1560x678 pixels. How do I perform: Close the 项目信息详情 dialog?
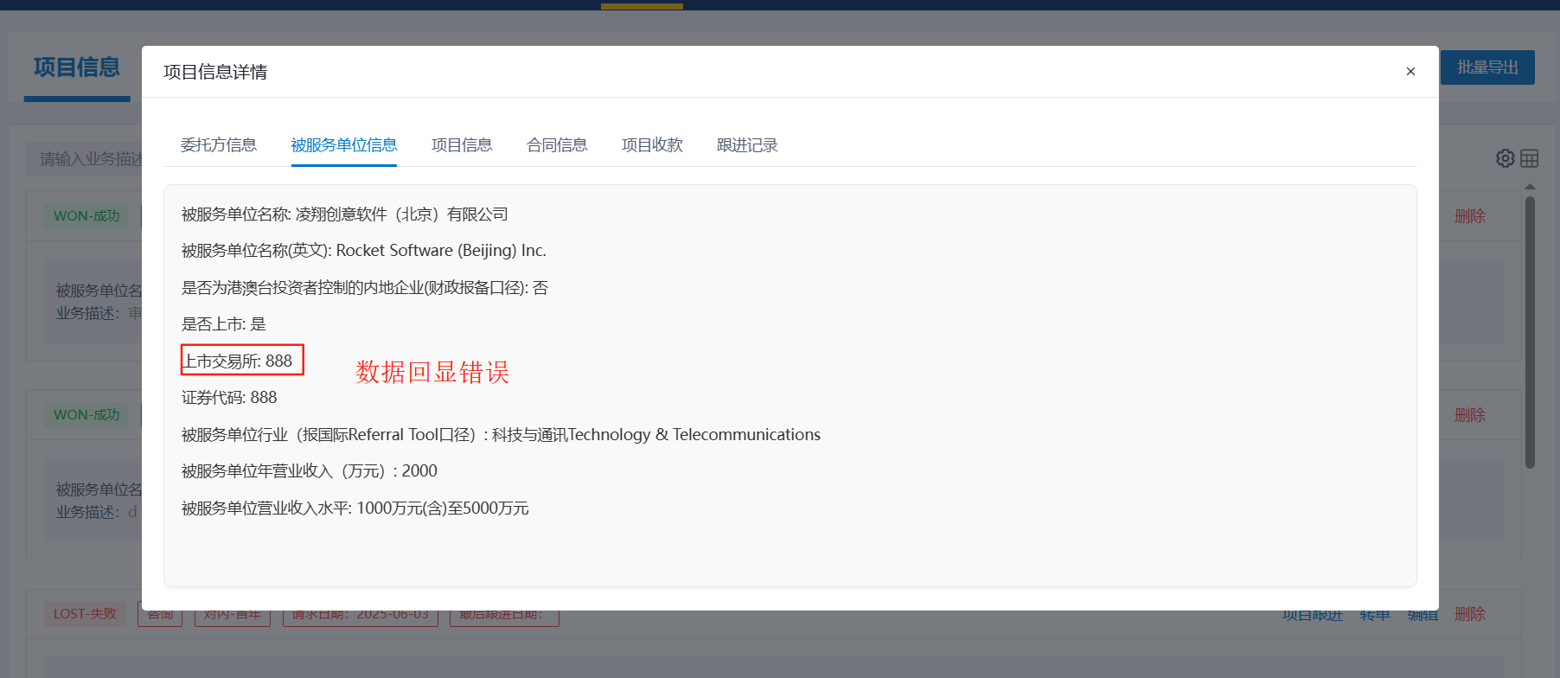(1410, 72)
